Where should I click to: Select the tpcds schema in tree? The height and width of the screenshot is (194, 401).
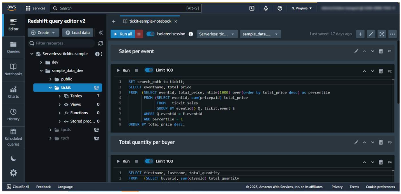tap(65, 130)
